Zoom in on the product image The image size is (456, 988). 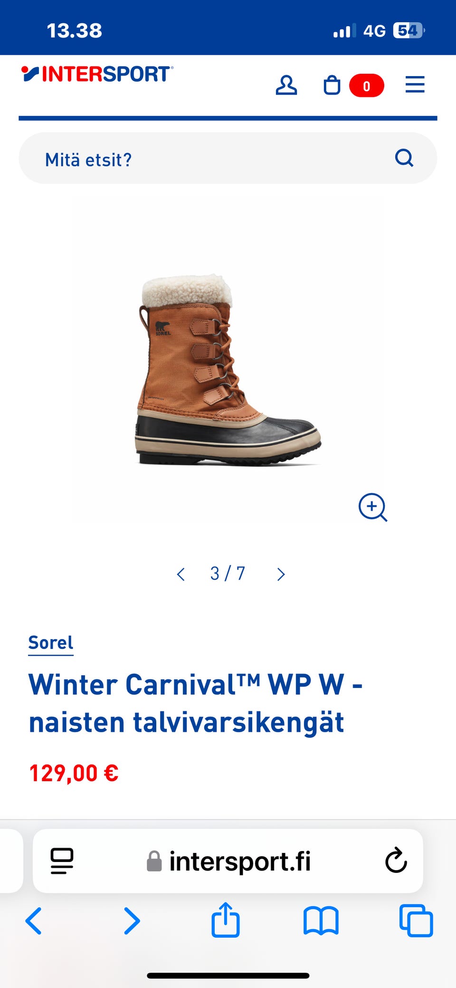tap(372, 507)
